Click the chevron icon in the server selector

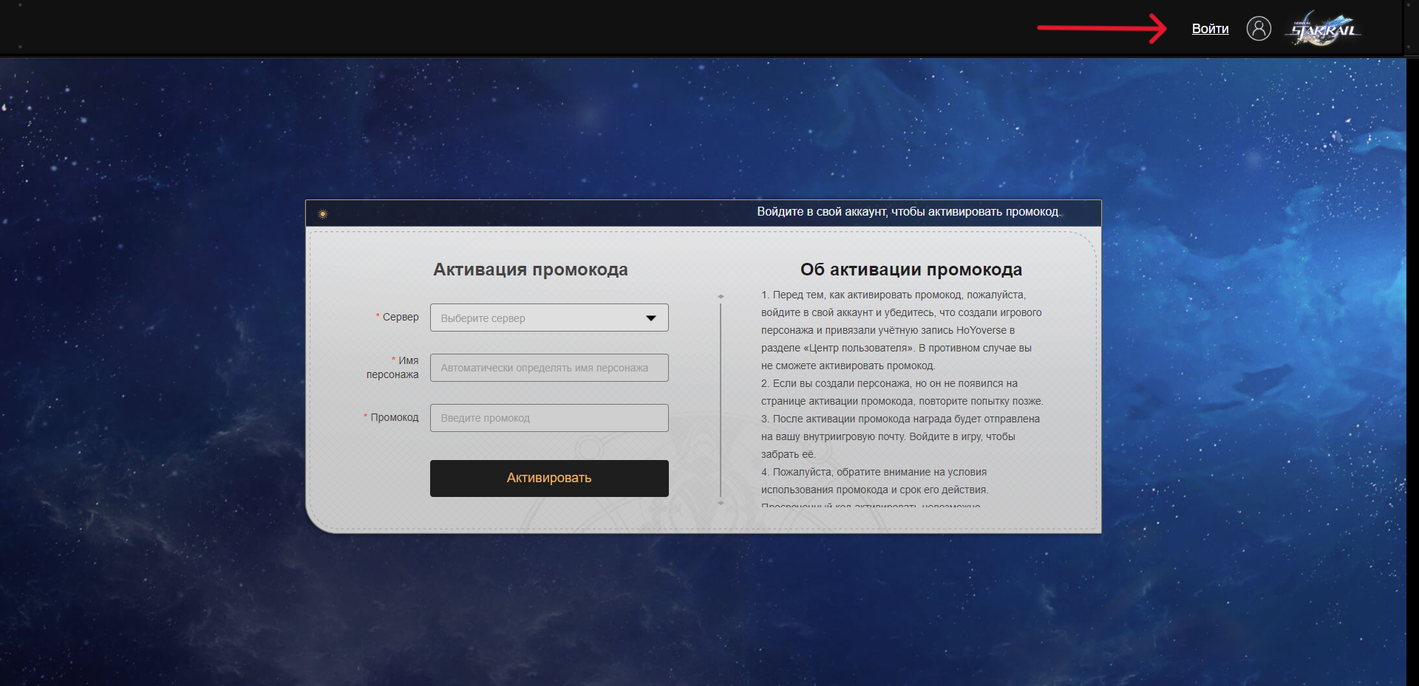tap(650, 318)
